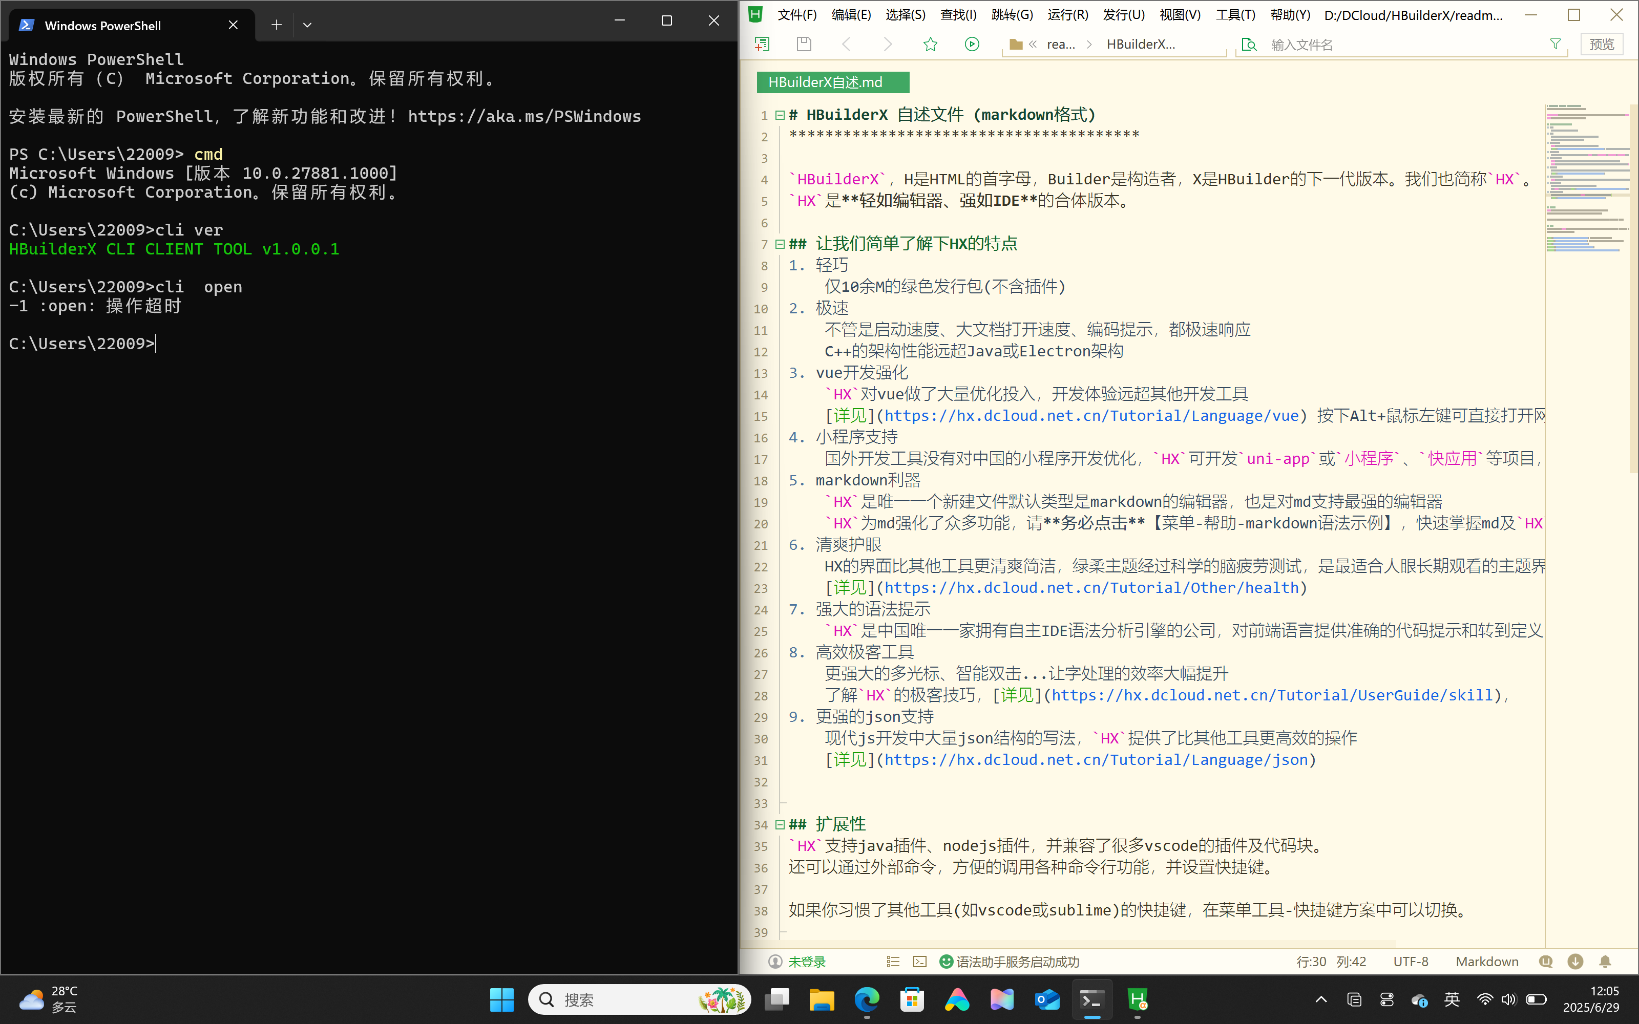
Task: Show hidden tray icons chevron on taskbar
Action: point(1321,999)
